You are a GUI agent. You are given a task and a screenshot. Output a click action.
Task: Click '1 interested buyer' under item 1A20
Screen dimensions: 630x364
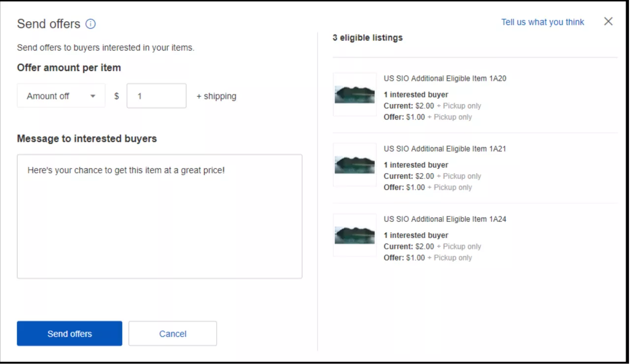click(416, 94)
